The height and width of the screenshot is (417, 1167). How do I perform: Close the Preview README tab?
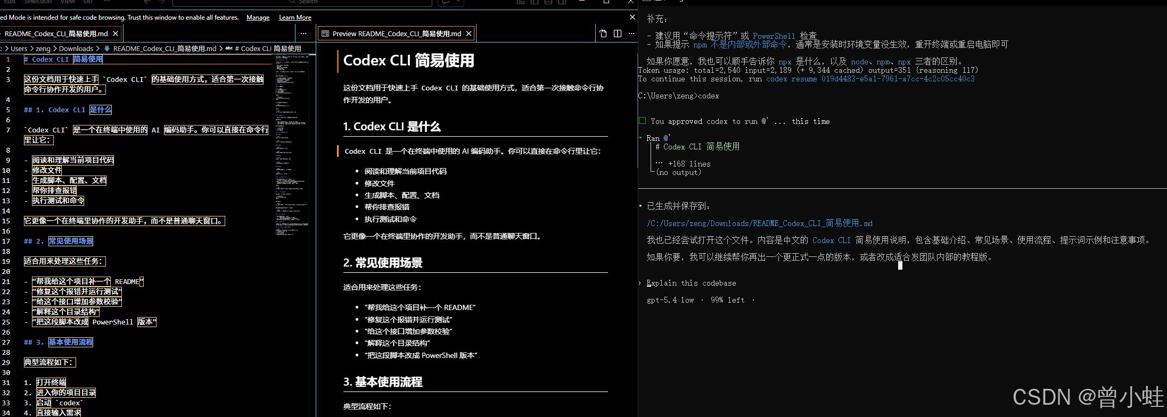(x=469, y=34)
